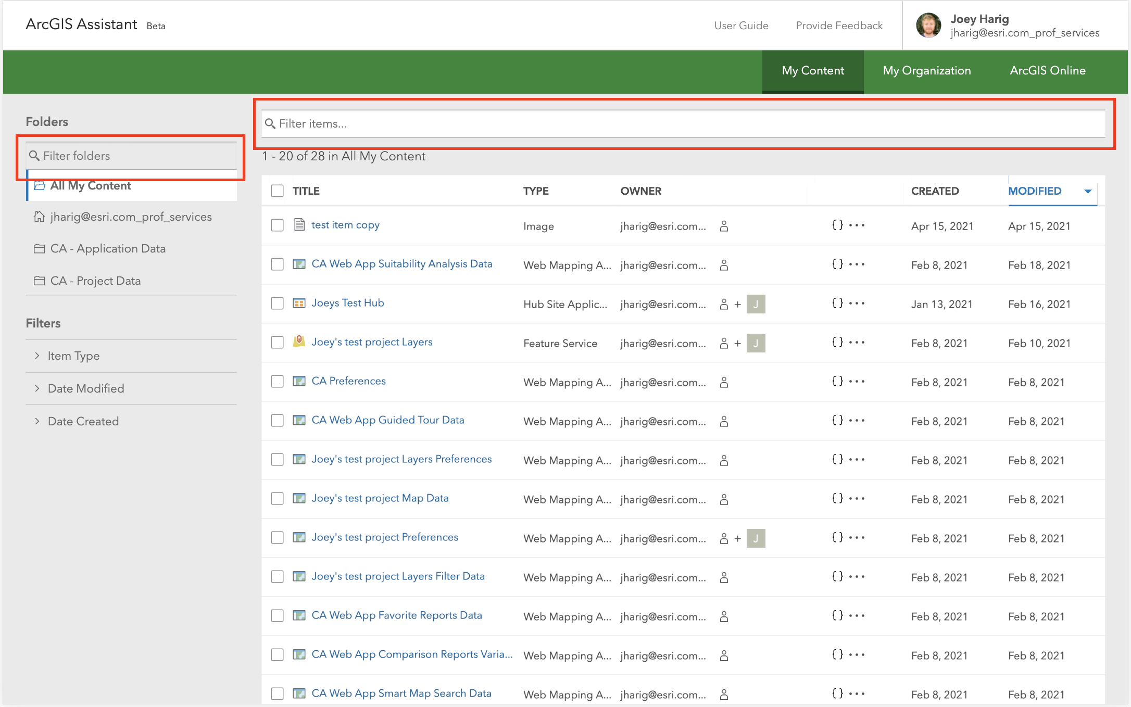The image size is (1131, 707).
Task: Open more actions for CA Preferences
Action: point(857,382)
